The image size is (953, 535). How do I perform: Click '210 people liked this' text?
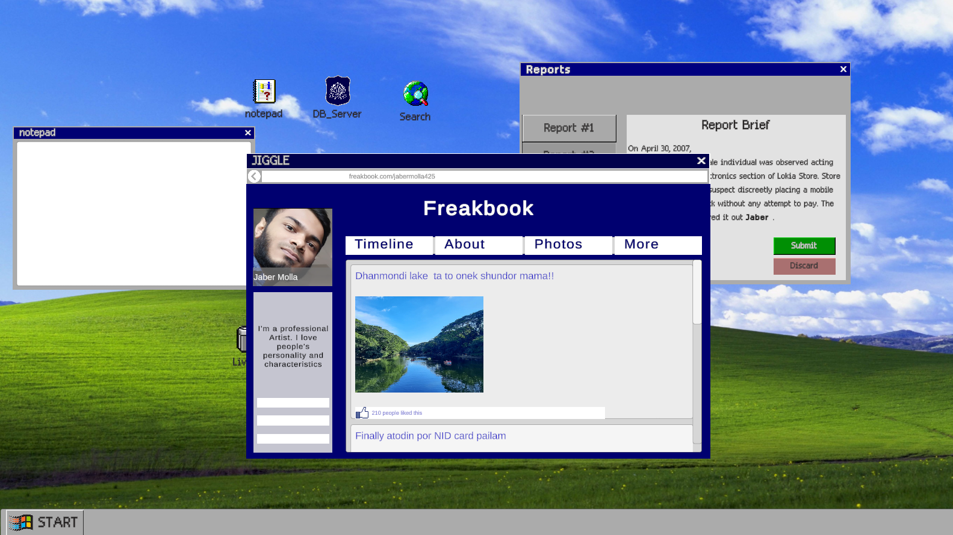pyautogui.click(x=397, y=413)
